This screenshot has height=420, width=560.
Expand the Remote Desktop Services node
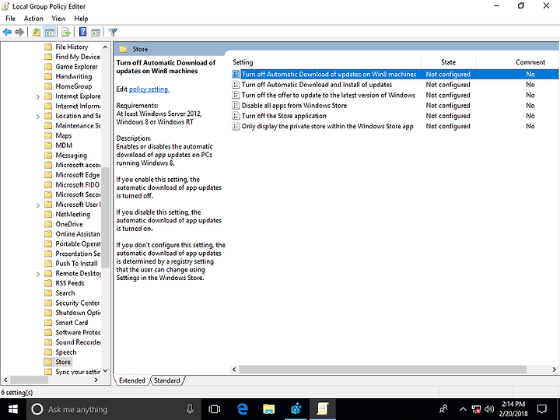38,274
